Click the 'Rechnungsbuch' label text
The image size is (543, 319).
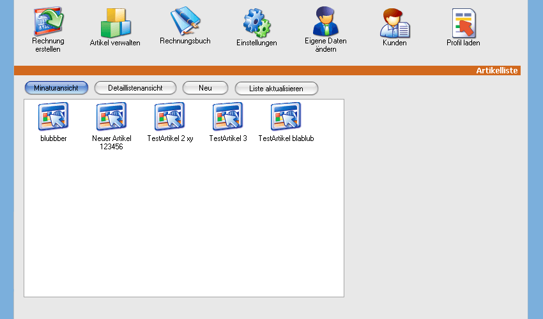(185, 41)
